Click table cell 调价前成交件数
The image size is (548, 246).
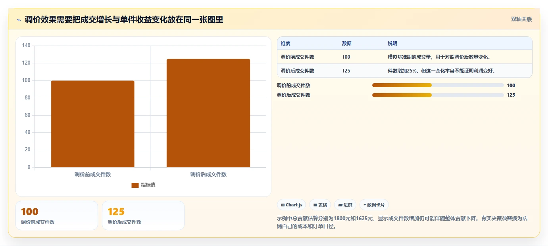297,57
